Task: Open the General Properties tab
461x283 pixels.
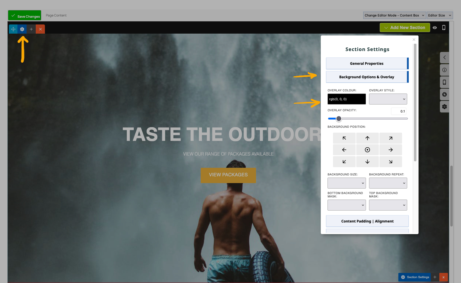Action: click(x=367, y=64)
